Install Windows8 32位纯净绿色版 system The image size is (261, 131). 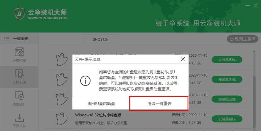pyautogui.click(x=227, y=119)
